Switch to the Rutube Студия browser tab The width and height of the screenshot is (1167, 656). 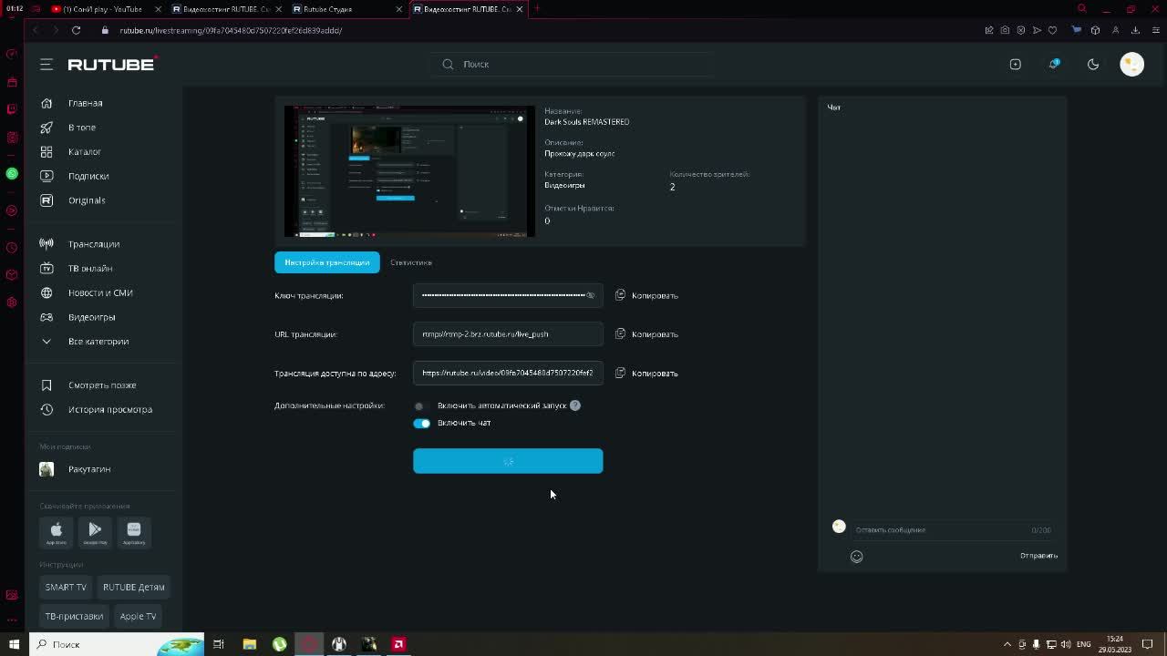coord(346,9)
